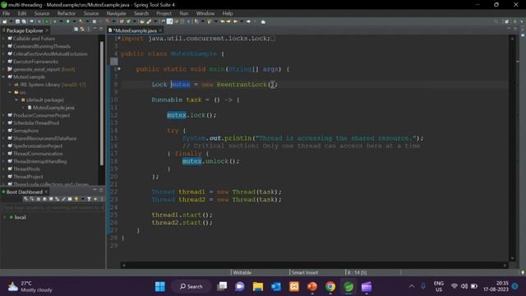
Task: Collapse the src folder node
Action: 10,92
